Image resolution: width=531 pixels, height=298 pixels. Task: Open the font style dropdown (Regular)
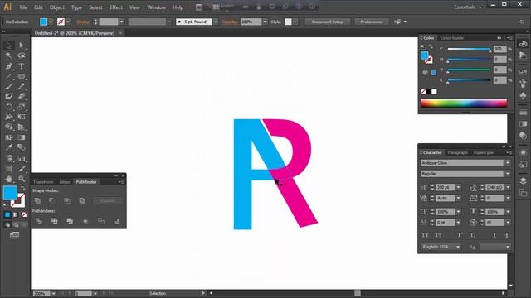pyautogui.click(x=507, y=174)
